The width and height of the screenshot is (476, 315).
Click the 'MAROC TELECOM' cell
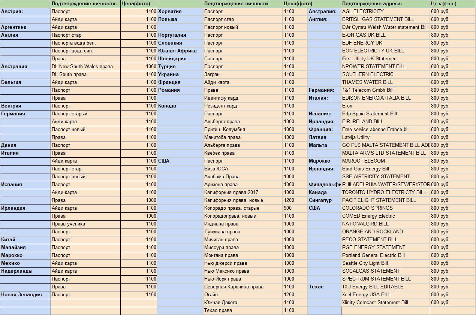pyautogui.click(x=385, y=161)
